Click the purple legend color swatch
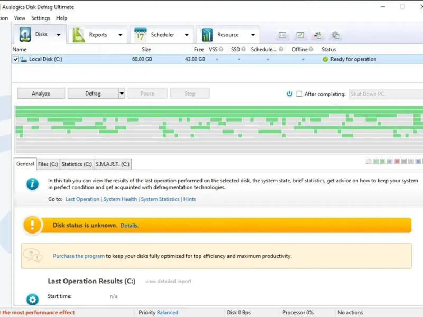 pyautogui.click(x=390, y=161)
